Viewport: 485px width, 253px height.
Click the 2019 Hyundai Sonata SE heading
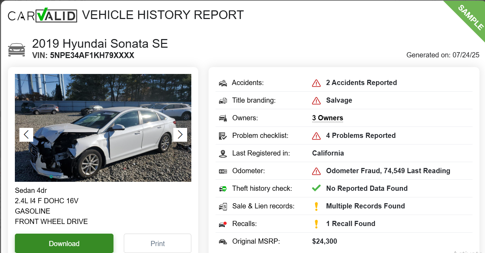coord(100,44)
